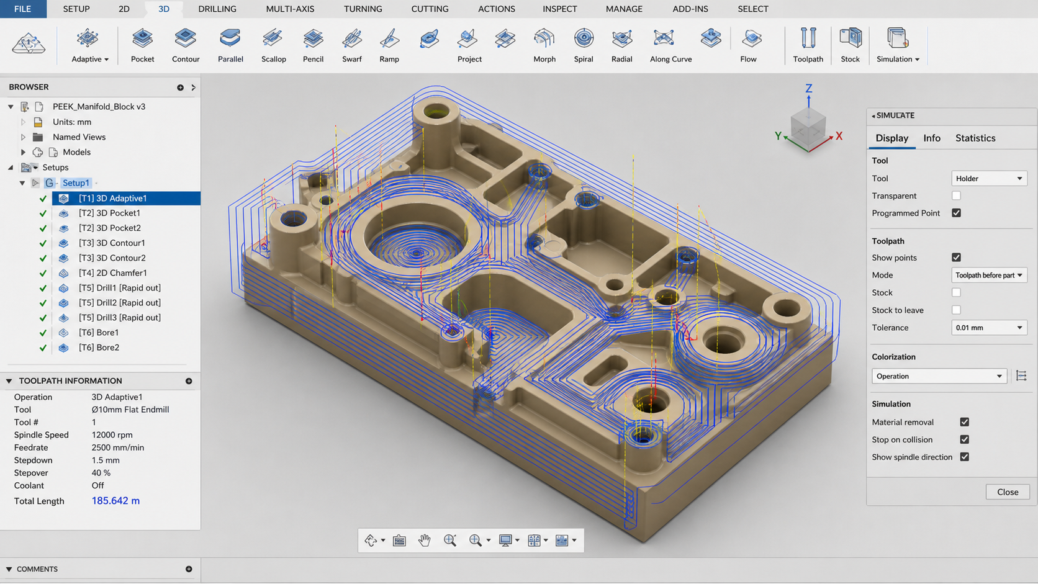Open the Tool Holder dropdown
1038x584 pixels.
(x=989, y=179)
